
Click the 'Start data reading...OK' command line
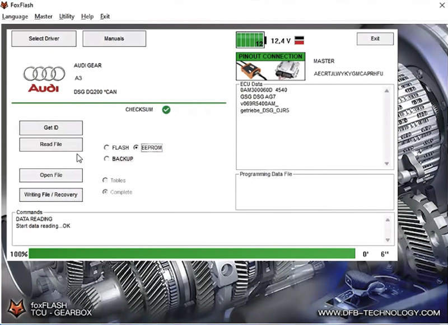(x=43, y=226)
